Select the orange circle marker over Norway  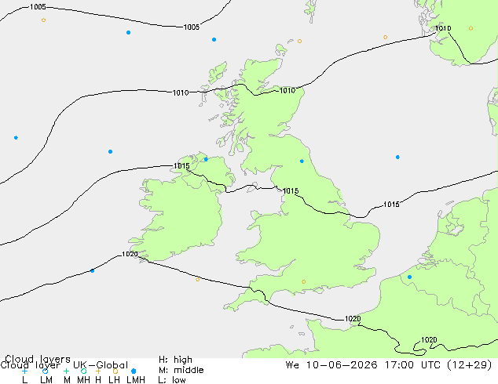471,28
